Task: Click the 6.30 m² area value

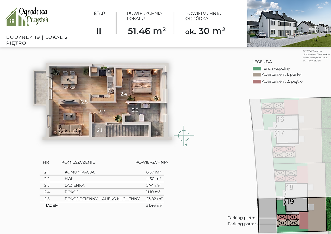Action: [x=153, y=172]
